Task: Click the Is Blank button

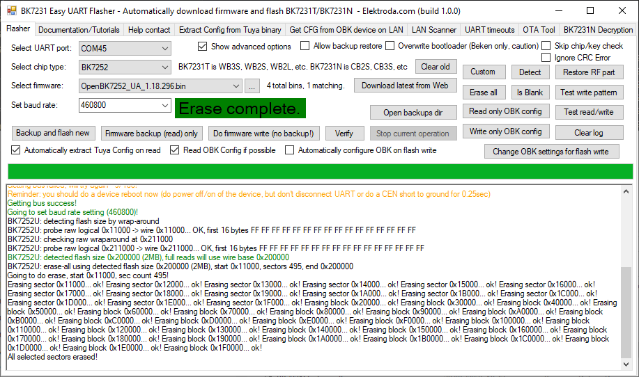Action: (x=530, y=93)
